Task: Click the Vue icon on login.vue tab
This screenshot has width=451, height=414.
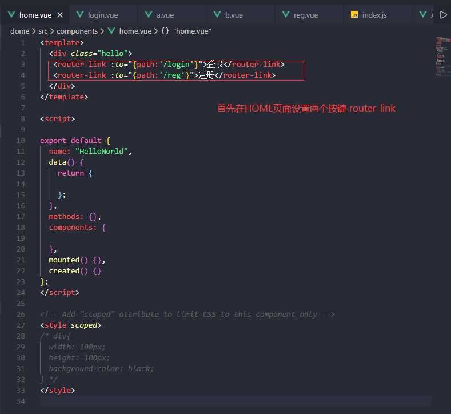Action: click(80, 14)
